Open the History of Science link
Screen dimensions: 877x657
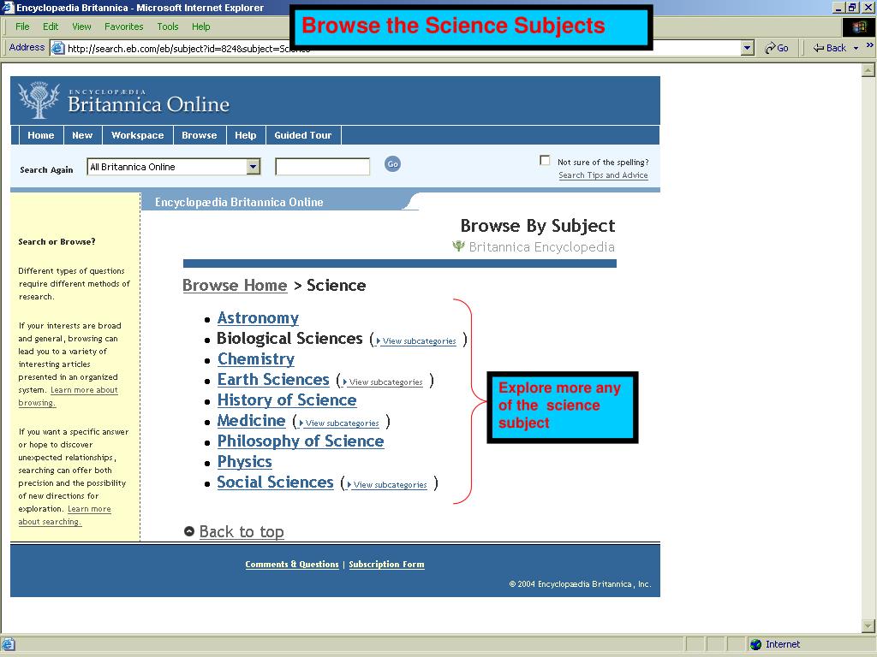(287, 400)
